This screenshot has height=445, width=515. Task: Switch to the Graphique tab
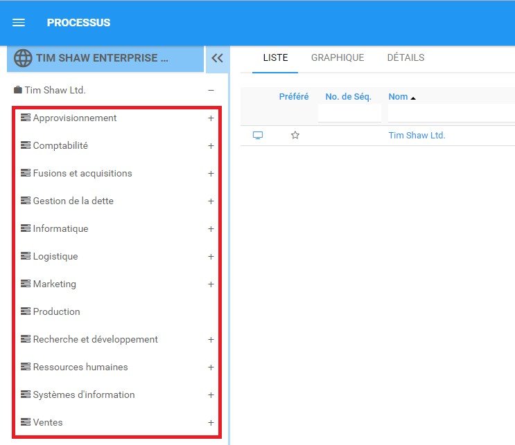tap(338, 57)
